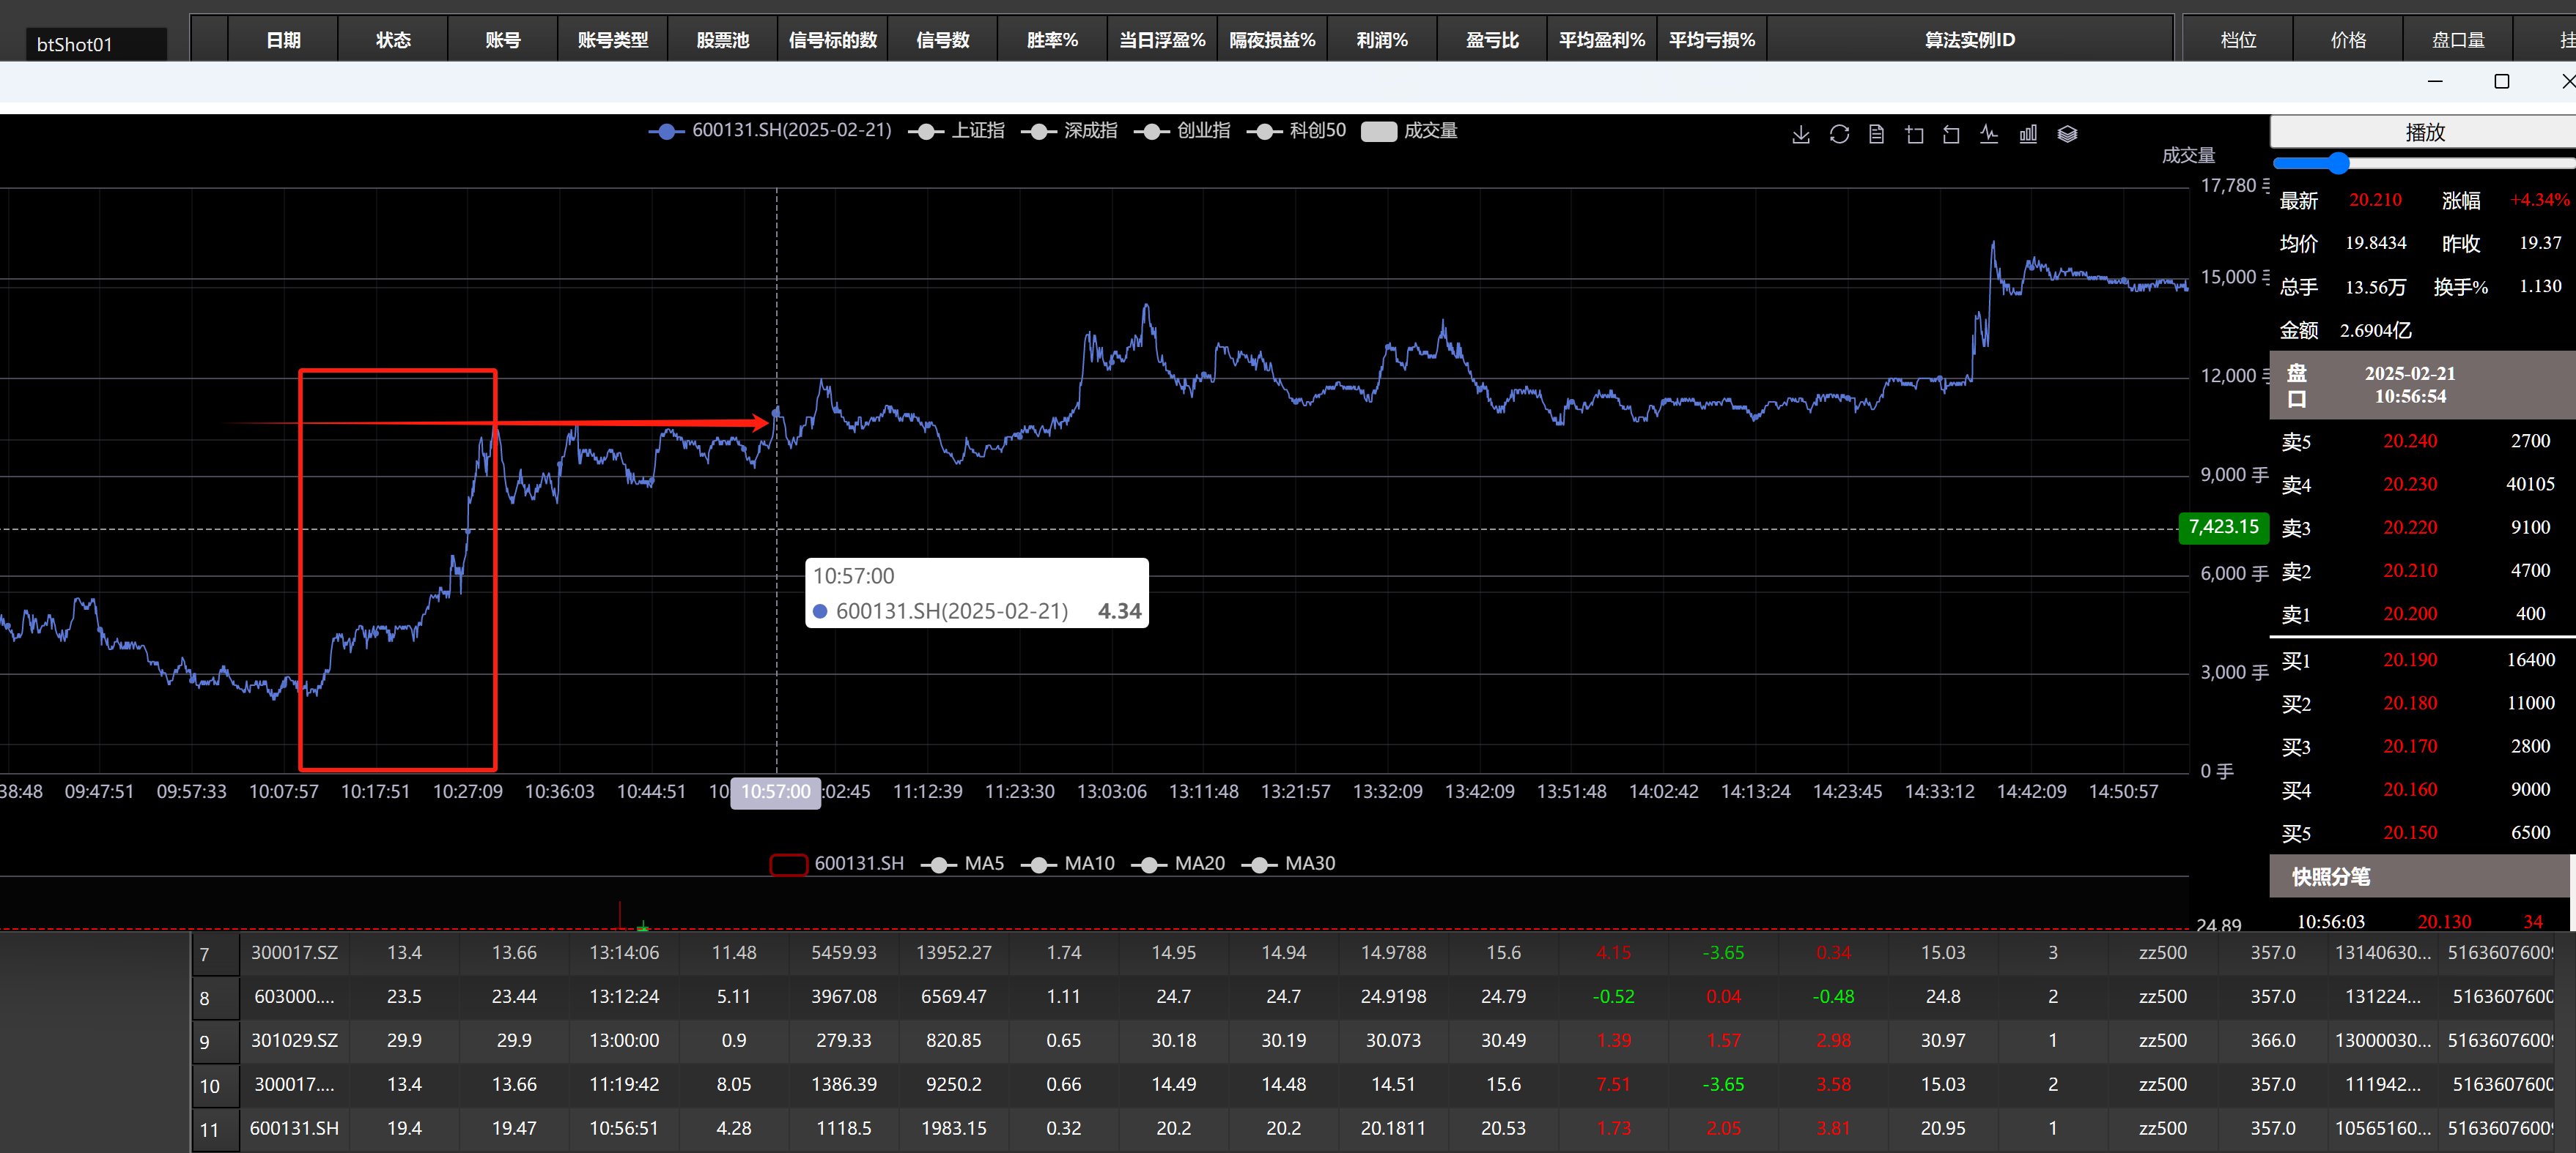Click the 盈亏比 column header
Viewport: 2576px width, 1153px height.
pos(1493,40)
